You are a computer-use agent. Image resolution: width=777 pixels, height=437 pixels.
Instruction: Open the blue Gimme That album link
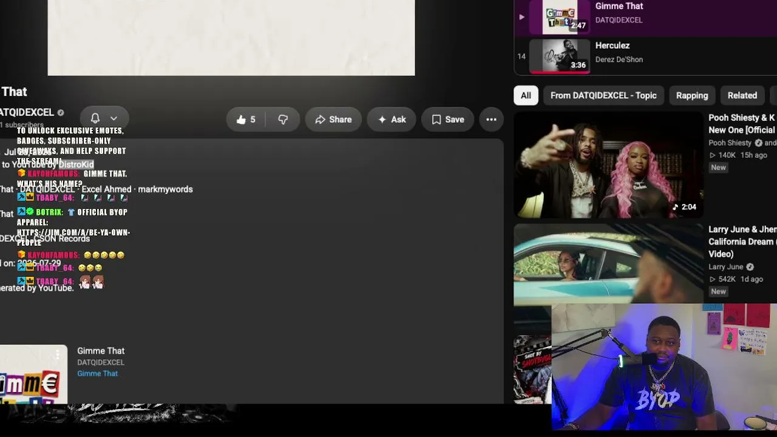click(x=97, y=374)
